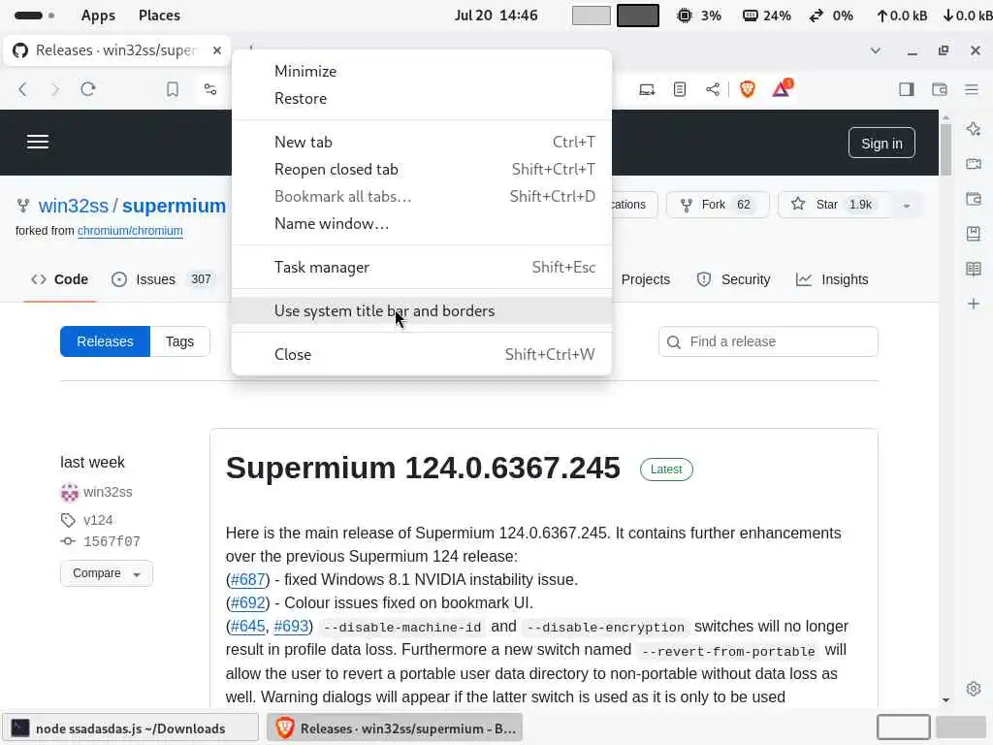Go back with the browser back arrow
The image size is (993, 745).
(23, 89)
